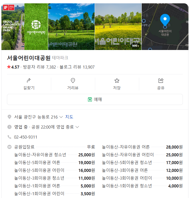
Task: Open 방문자 리뷰 7,382 reviews
Action: tap(39, 67)
